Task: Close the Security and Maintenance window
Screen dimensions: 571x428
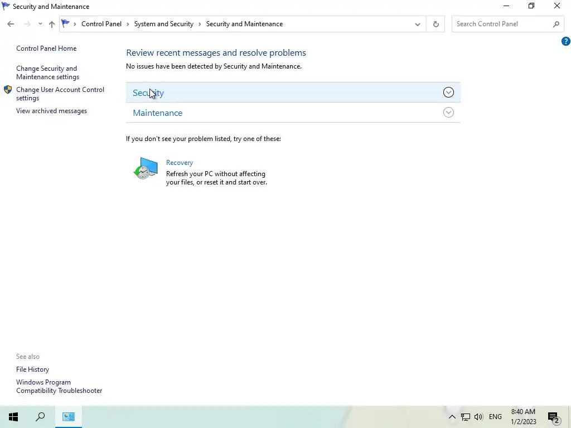Action: [557, 6]
